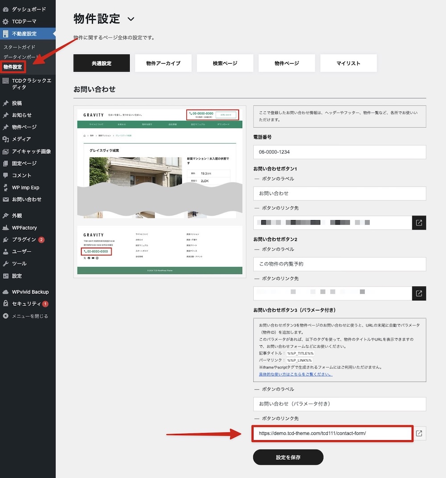Click the button 2 link URL field
The image size is (446, 478).
332,294
